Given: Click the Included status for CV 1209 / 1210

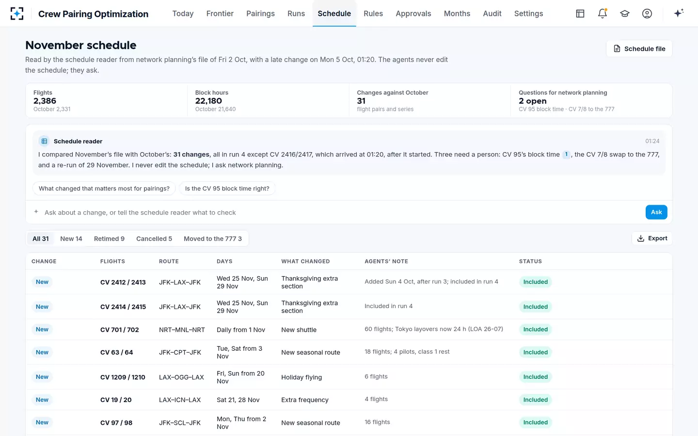Looking at the screenshot, I should pos(536,377).
